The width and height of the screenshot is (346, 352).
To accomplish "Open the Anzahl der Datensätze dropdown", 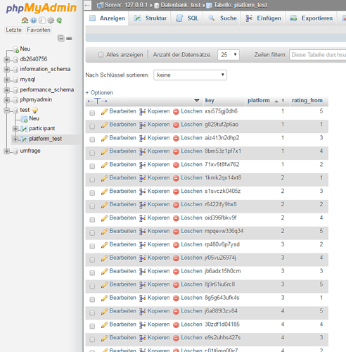I will 229,55.
